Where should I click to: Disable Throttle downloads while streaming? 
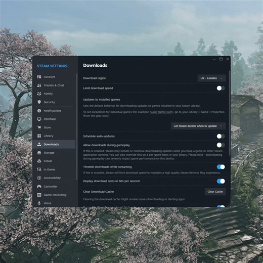coord(221,167)
